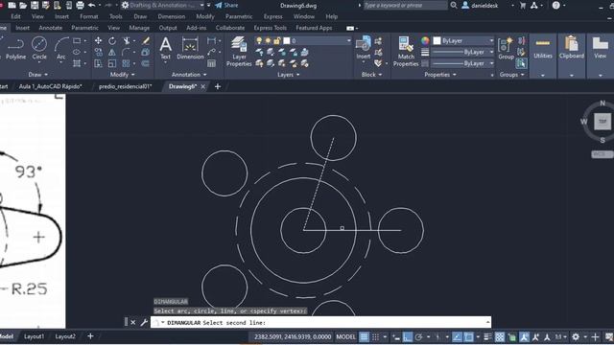The height and width of the screenshot is (345, 614).
Task: Toggle transparency display in status bar
Action: pos(500,336)
